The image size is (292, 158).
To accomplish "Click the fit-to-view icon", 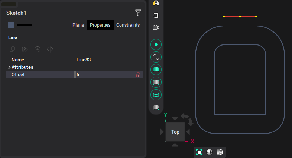I will point(199,152).
